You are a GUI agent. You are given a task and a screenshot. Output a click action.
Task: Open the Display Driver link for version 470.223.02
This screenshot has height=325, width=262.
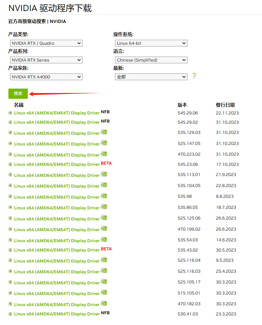click(x=57, y=155)
